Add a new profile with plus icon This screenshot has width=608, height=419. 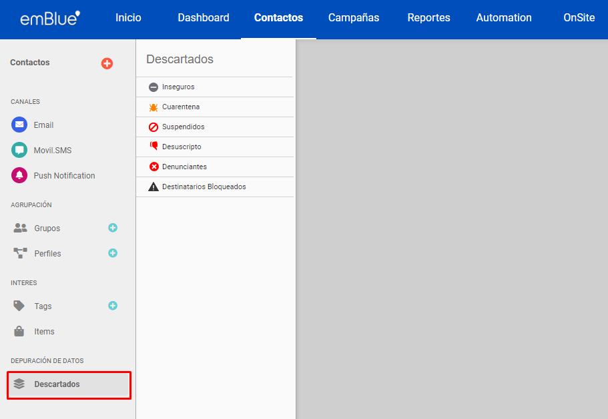(x=113, y=253)
